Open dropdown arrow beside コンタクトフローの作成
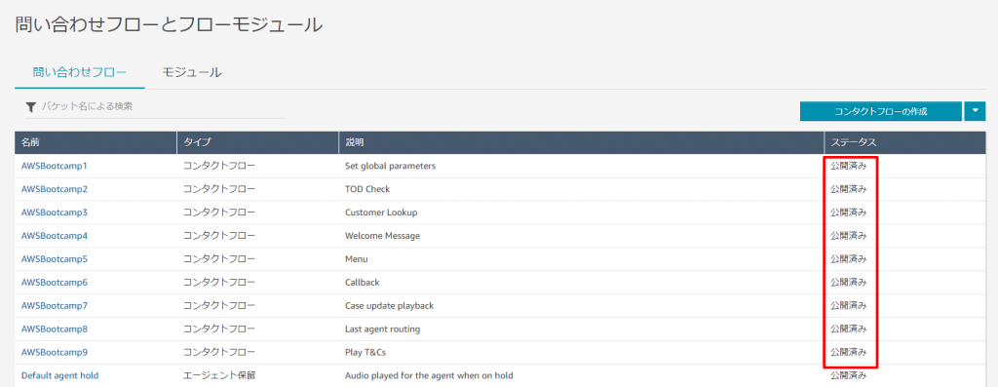The width and height of the screenshot is (998, 387). (975, 111)
